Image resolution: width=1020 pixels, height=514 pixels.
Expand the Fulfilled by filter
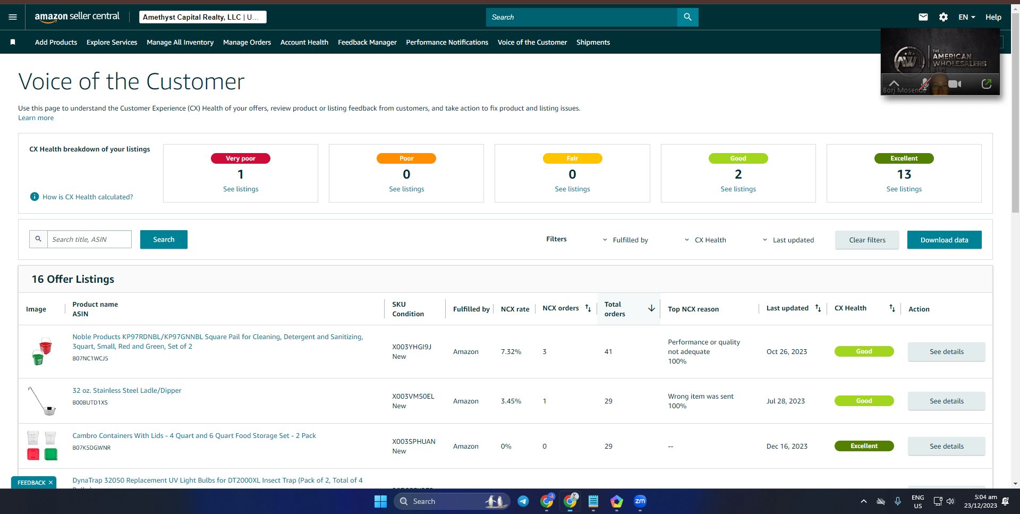tap(625, 240)
